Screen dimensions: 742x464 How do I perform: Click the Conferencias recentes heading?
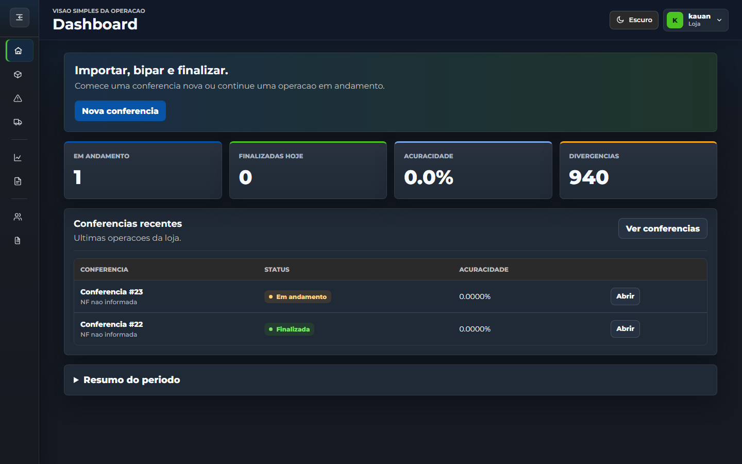point(128,224)
